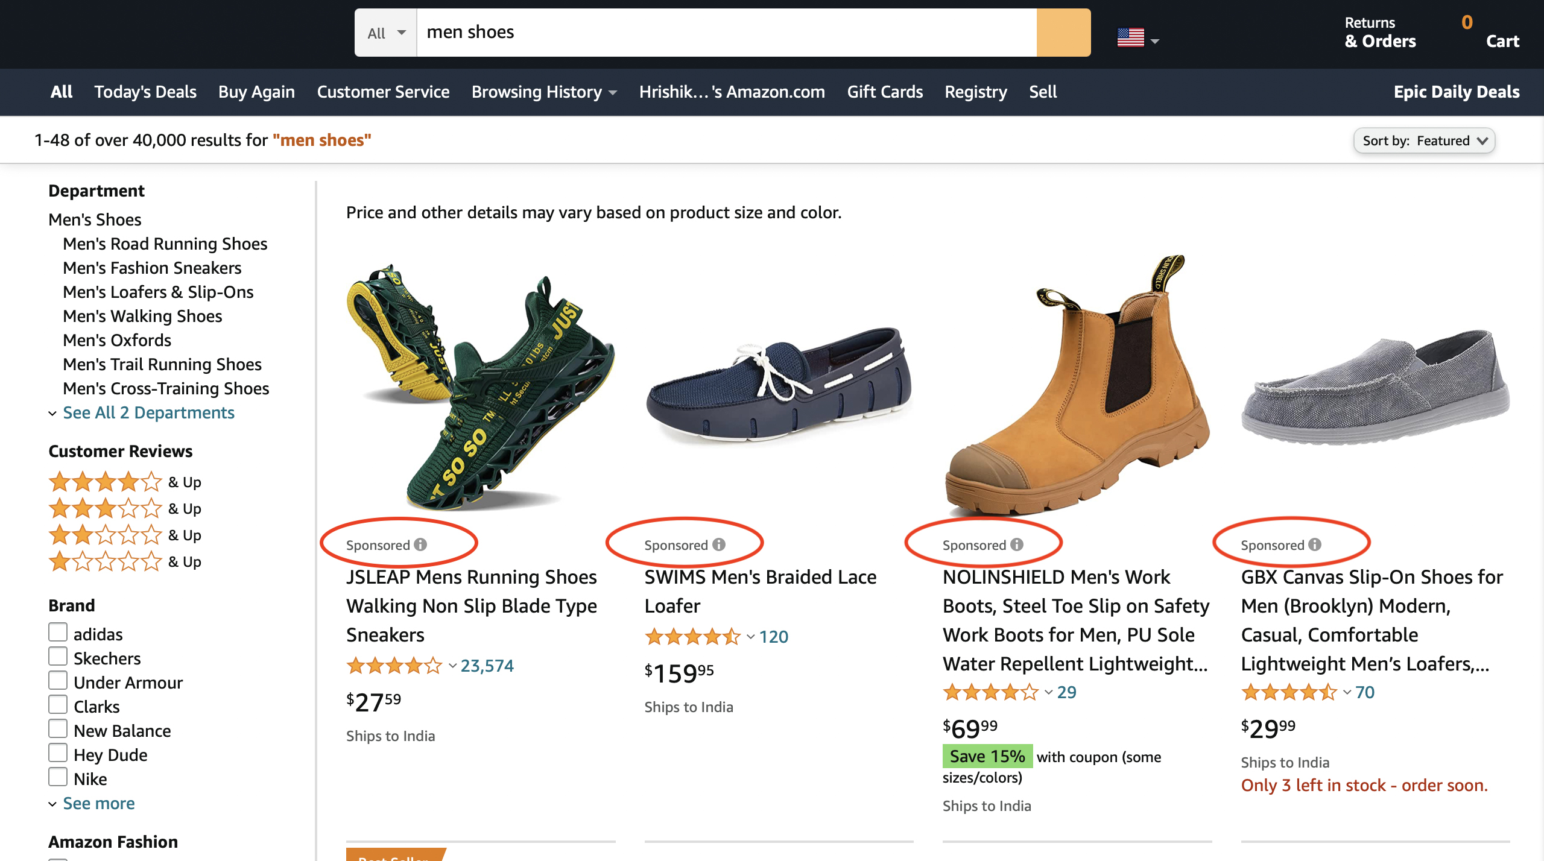Open Today's Deals in navigation bar
The height and width of the screenshot is (861, 1544).
coord(145,92)
